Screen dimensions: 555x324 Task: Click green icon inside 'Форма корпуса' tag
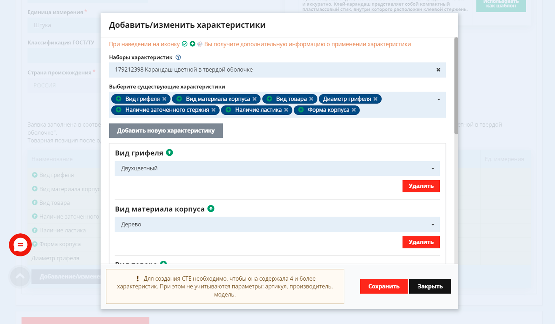click(301, 110)
